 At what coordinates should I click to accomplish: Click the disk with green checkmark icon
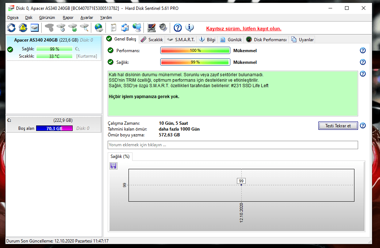pos(73,28)
